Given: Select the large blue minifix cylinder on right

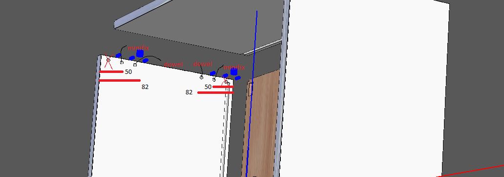Looking at the screenshot, I should [x=234, y=72].
